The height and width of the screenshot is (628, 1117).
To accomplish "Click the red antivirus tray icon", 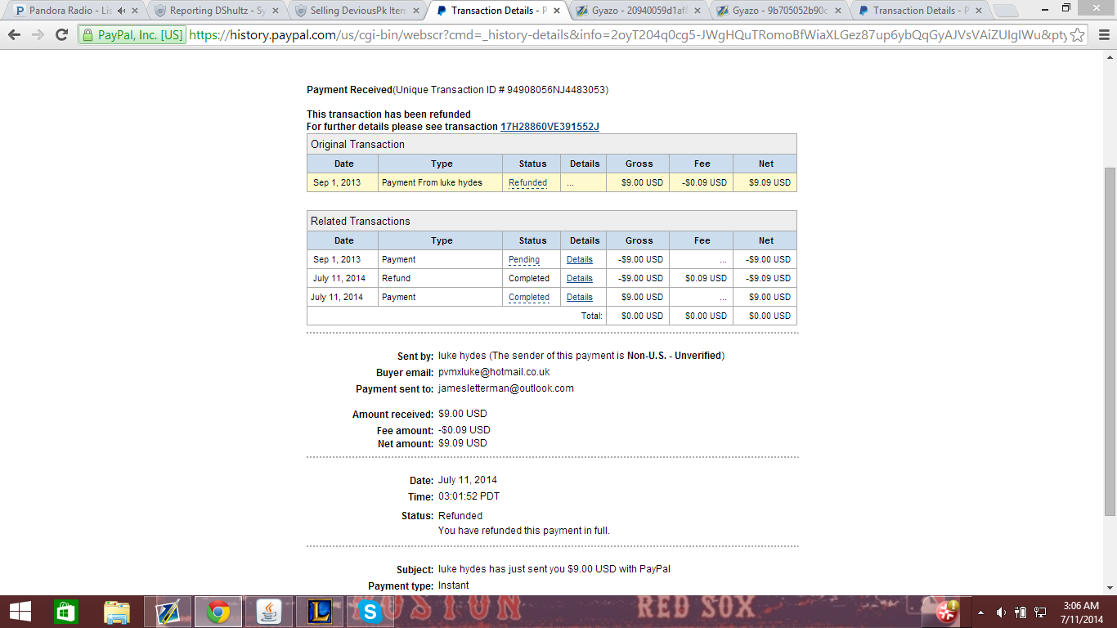I will 949,610.
